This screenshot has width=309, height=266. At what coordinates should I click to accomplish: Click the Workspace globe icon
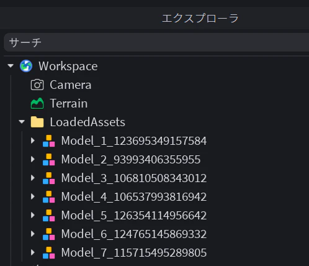[x=26, y=66]
